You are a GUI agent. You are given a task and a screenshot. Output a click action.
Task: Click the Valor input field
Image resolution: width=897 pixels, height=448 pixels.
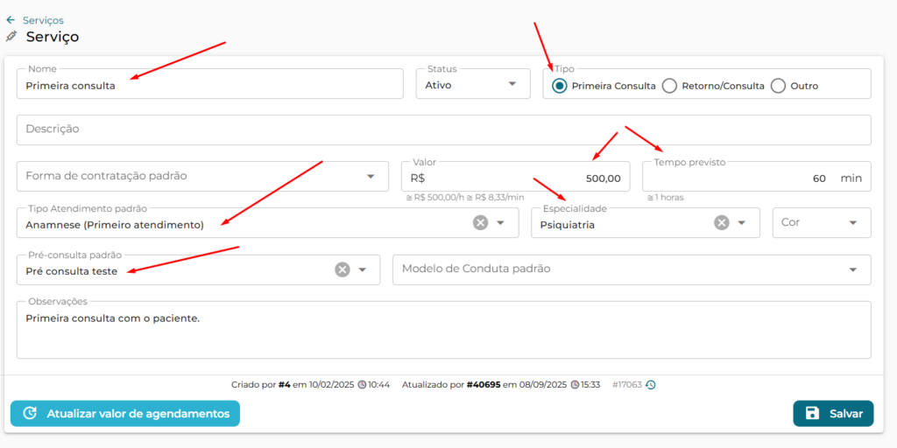515,176
